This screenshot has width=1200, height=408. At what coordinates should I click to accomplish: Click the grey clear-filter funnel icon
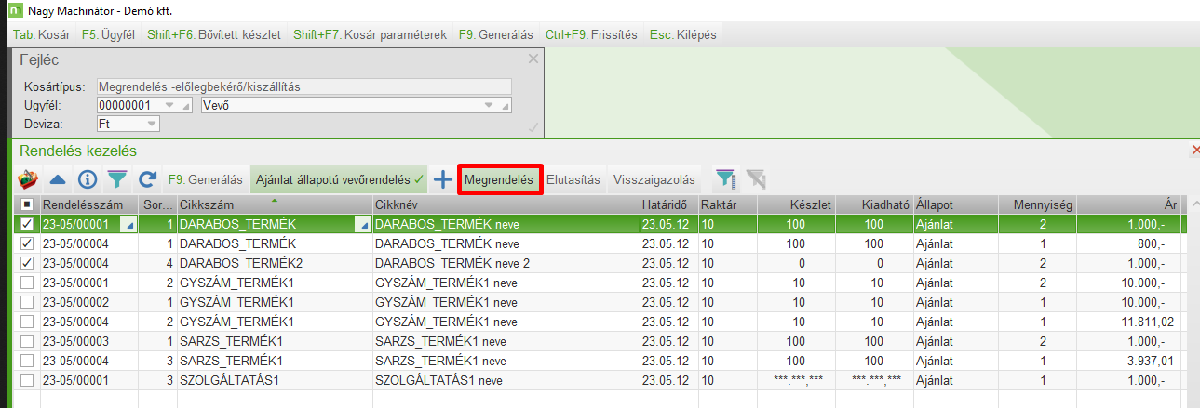pos(756,179)
